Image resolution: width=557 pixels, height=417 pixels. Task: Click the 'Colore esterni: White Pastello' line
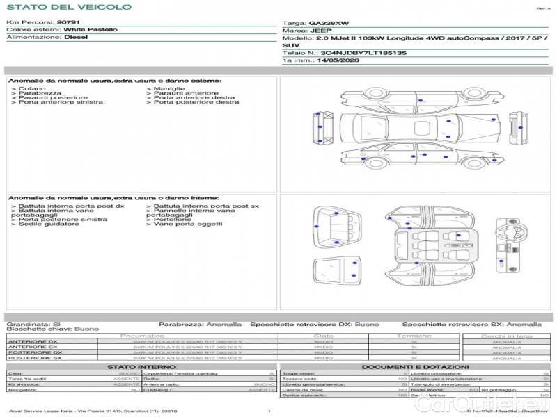point(62,29)
